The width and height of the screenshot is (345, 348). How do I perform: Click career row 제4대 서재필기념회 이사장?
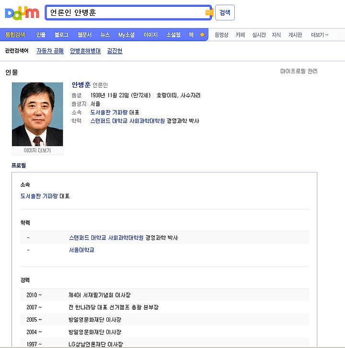point(165,295)
